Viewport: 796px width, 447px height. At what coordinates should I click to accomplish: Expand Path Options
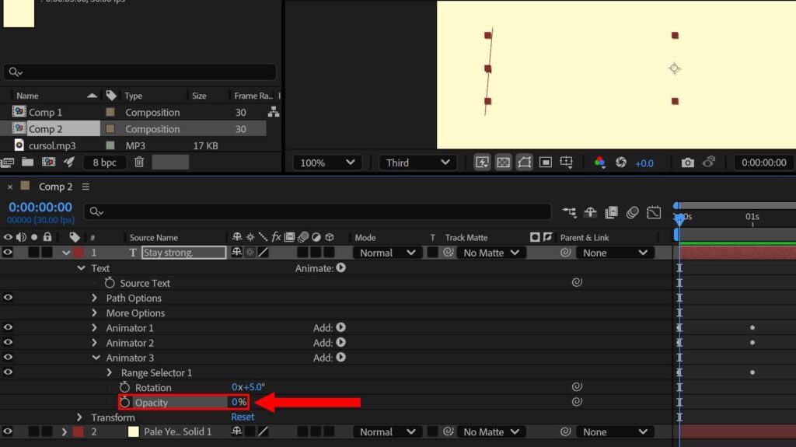coord(94,298)
